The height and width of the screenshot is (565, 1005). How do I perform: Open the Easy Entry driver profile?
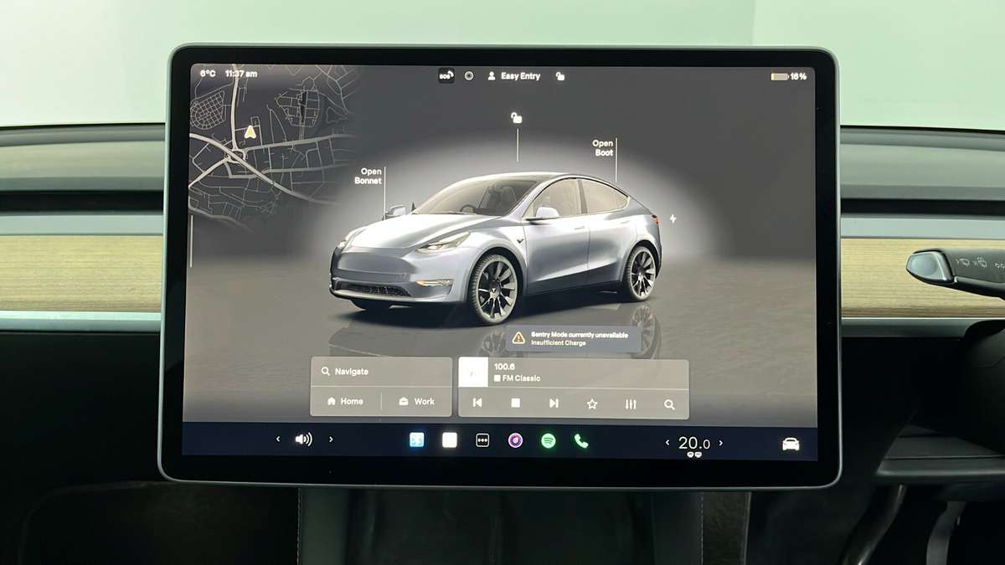pos(514,76)
